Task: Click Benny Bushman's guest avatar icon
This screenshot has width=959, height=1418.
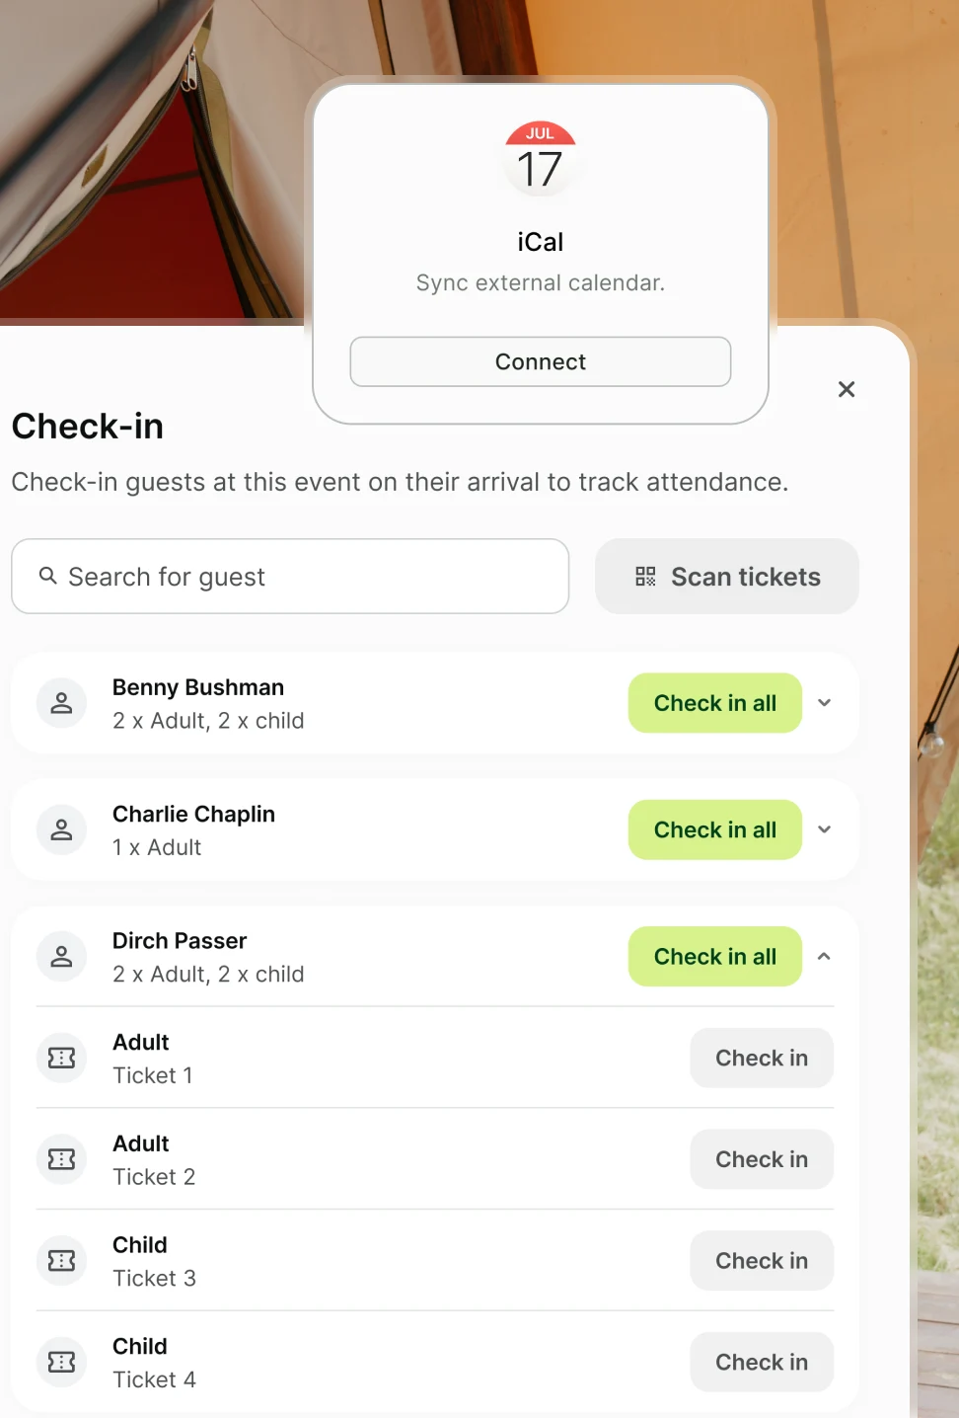Action: (61, 702)
